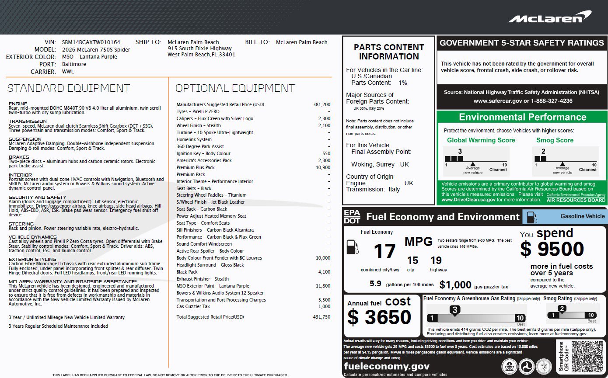Click the Smog Score average triangle marker
The image size is (608, 378).
tap(562, 164)
